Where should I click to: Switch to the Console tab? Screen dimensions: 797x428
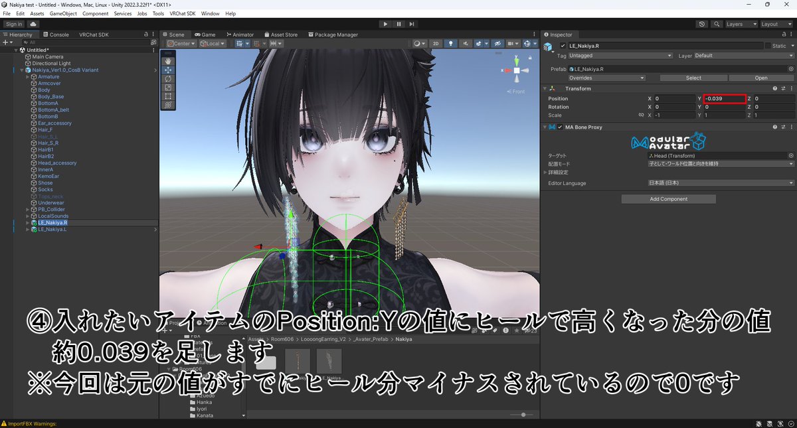point(55,35)
